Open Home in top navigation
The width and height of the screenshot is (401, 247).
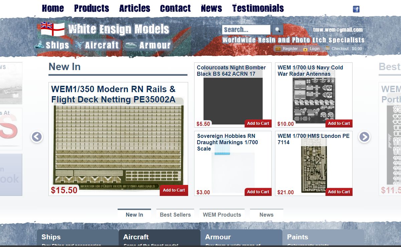pyautogui.click(x=53, y=8)
